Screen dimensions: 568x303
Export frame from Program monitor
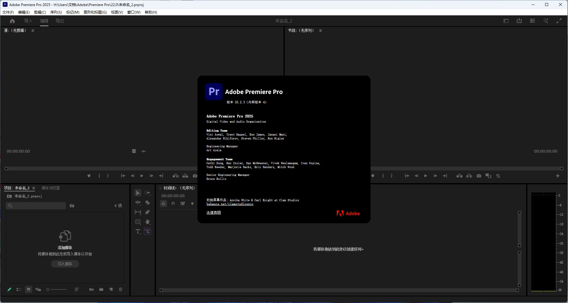(x=479, y=176)
